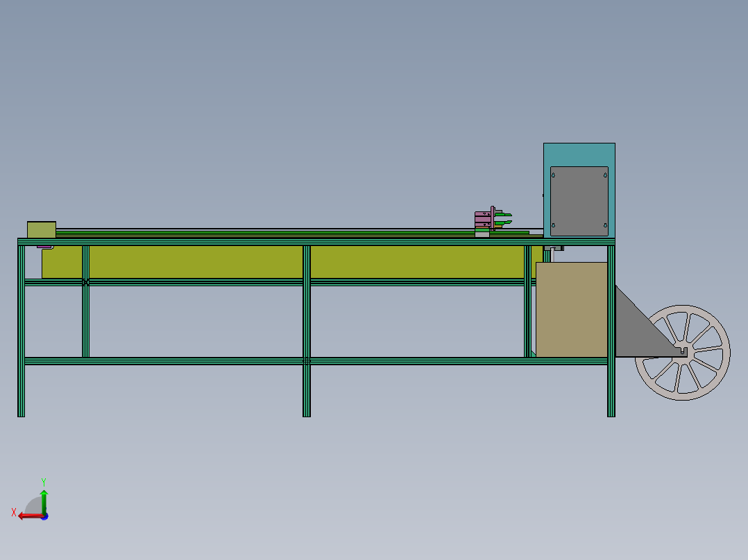Image resolution: width=748 pixels, height=560 pixels.
Task: Click the red X axis arrow of triad
Action: click(30, 516)
